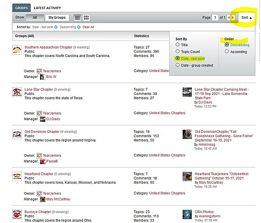Show only My Groups
Screen dimensions: 261x223
[57, 17]
